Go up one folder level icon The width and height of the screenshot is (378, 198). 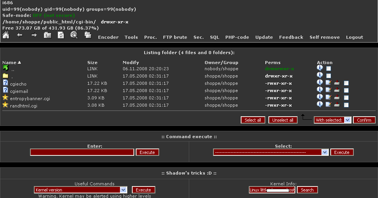(x=48, y=35)
